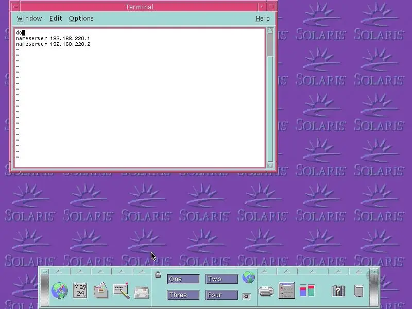Open the Trash can icon
Screen dimensions: 412x309
pyautogui.click(x=358, y=290)
